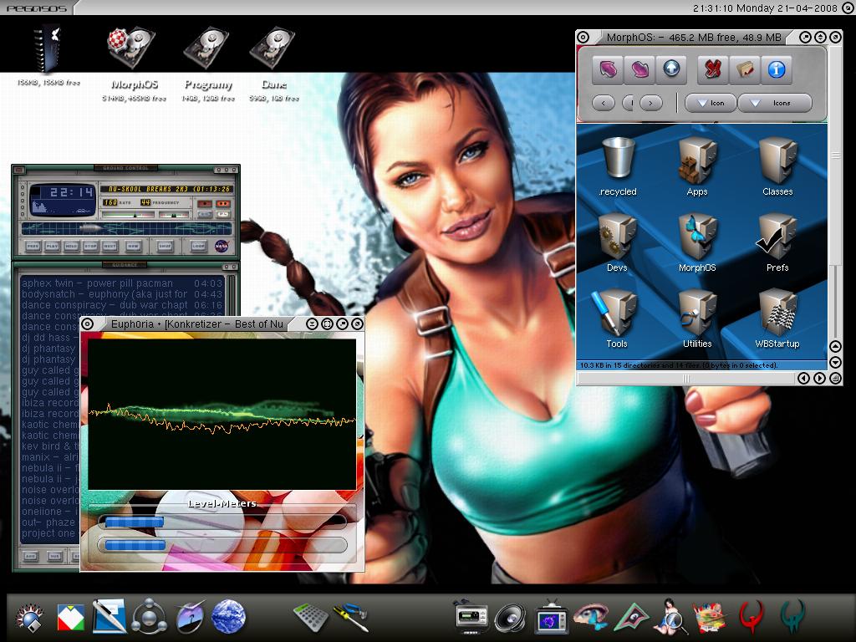
Task: Click the NASA logo in Ground Control player
Action: coord(222,247)
